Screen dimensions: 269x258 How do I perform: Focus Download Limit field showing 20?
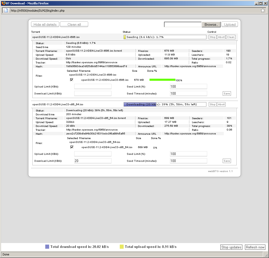(x=93, y=161)
